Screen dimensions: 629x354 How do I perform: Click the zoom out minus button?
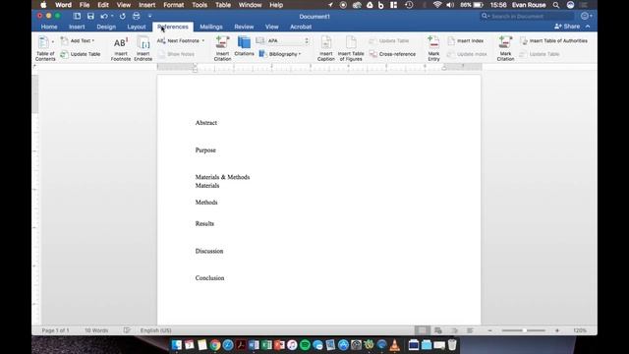coord(489,330)
